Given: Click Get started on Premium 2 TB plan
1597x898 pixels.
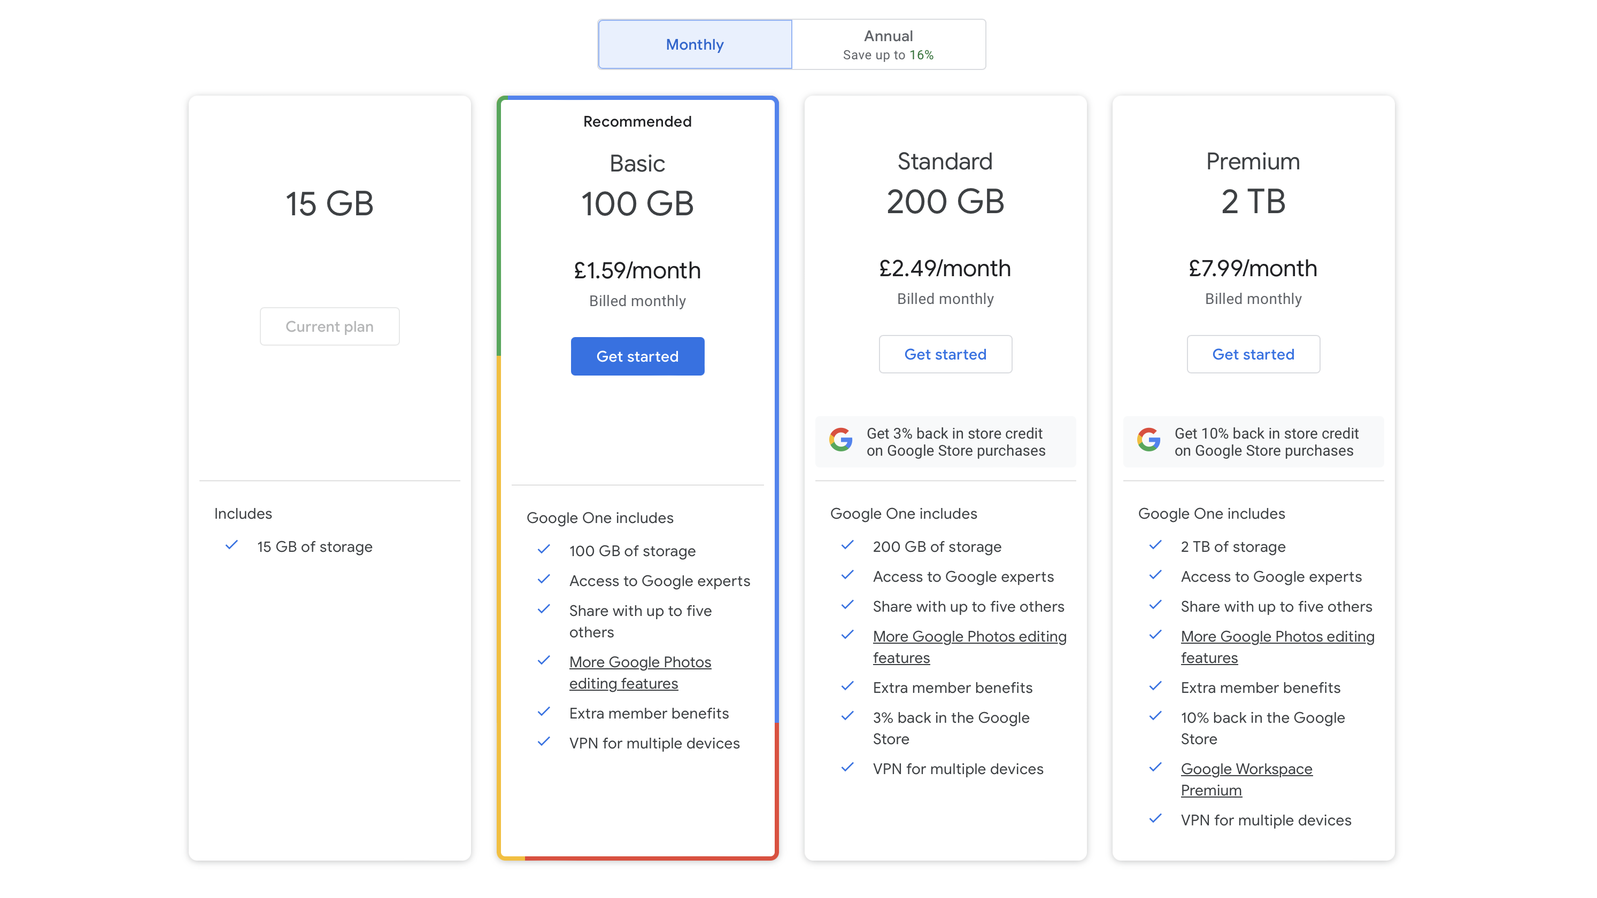Looking at the screenshot, I should pos(1253,354).
